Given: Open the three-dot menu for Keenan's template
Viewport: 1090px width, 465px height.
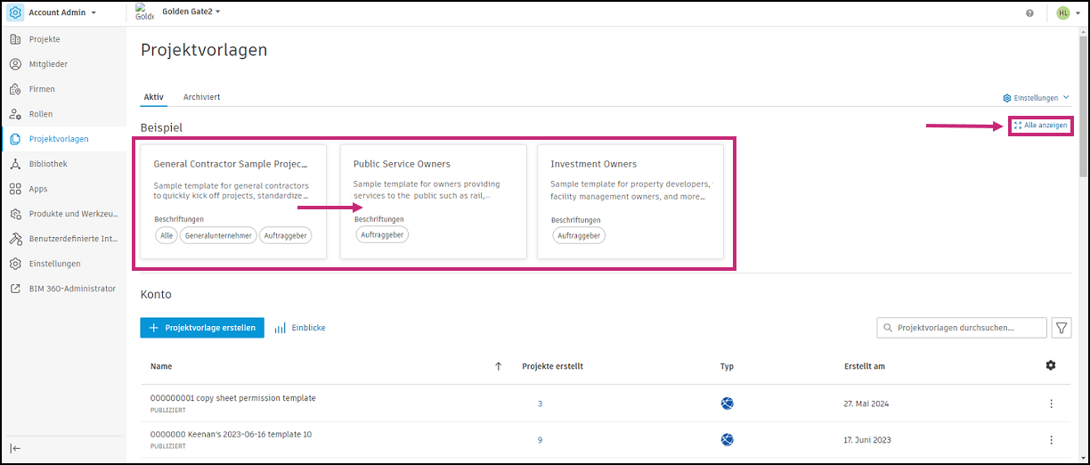Looking at the screenshot, I should point(1051,440).
